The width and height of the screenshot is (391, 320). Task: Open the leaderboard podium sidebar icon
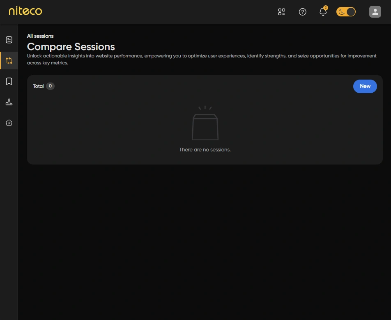9,102
